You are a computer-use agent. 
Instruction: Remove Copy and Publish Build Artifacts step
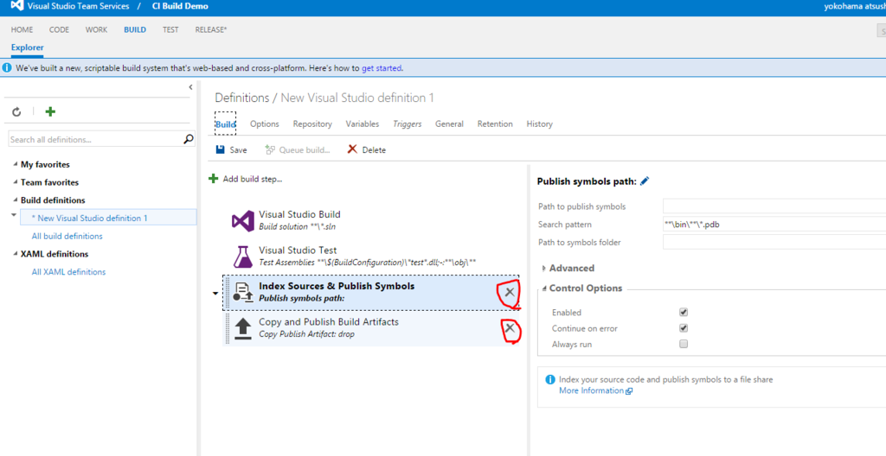point(510,328)
